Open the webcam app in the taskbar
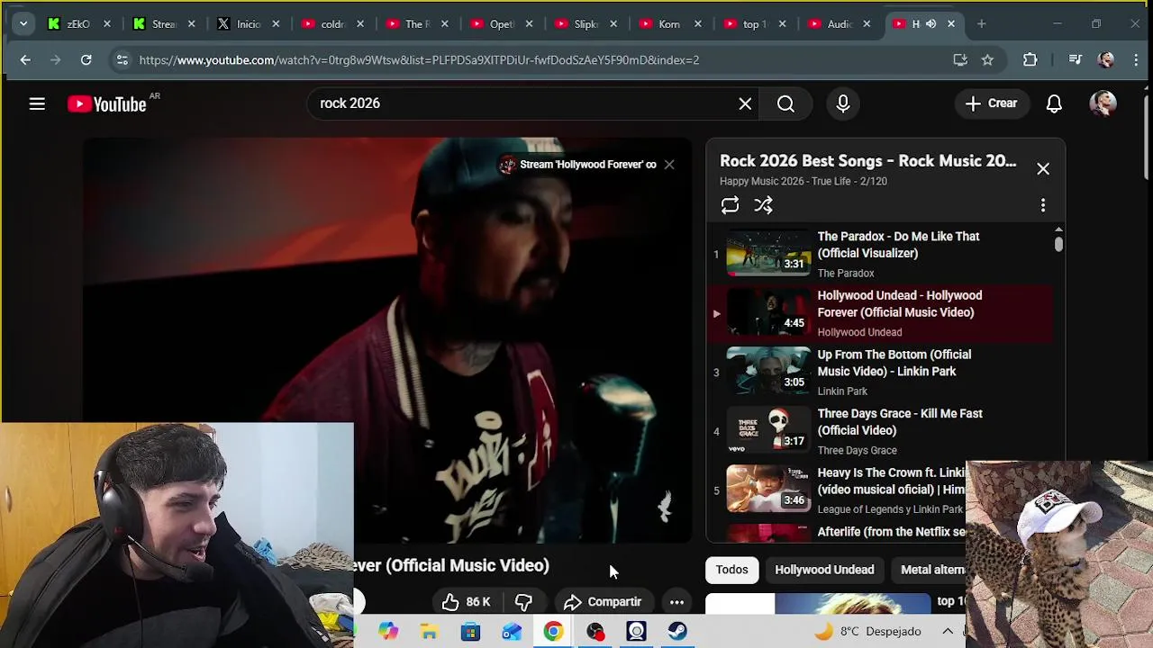Image resolution: width=1153 pixels, height=648 pixels. click(x=637, y=632)
